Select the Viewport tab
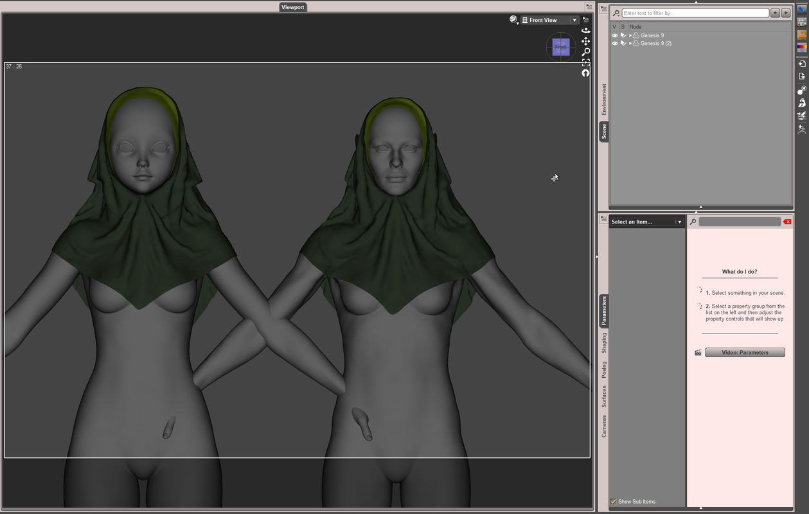809x514 pixels. (292, 7)
